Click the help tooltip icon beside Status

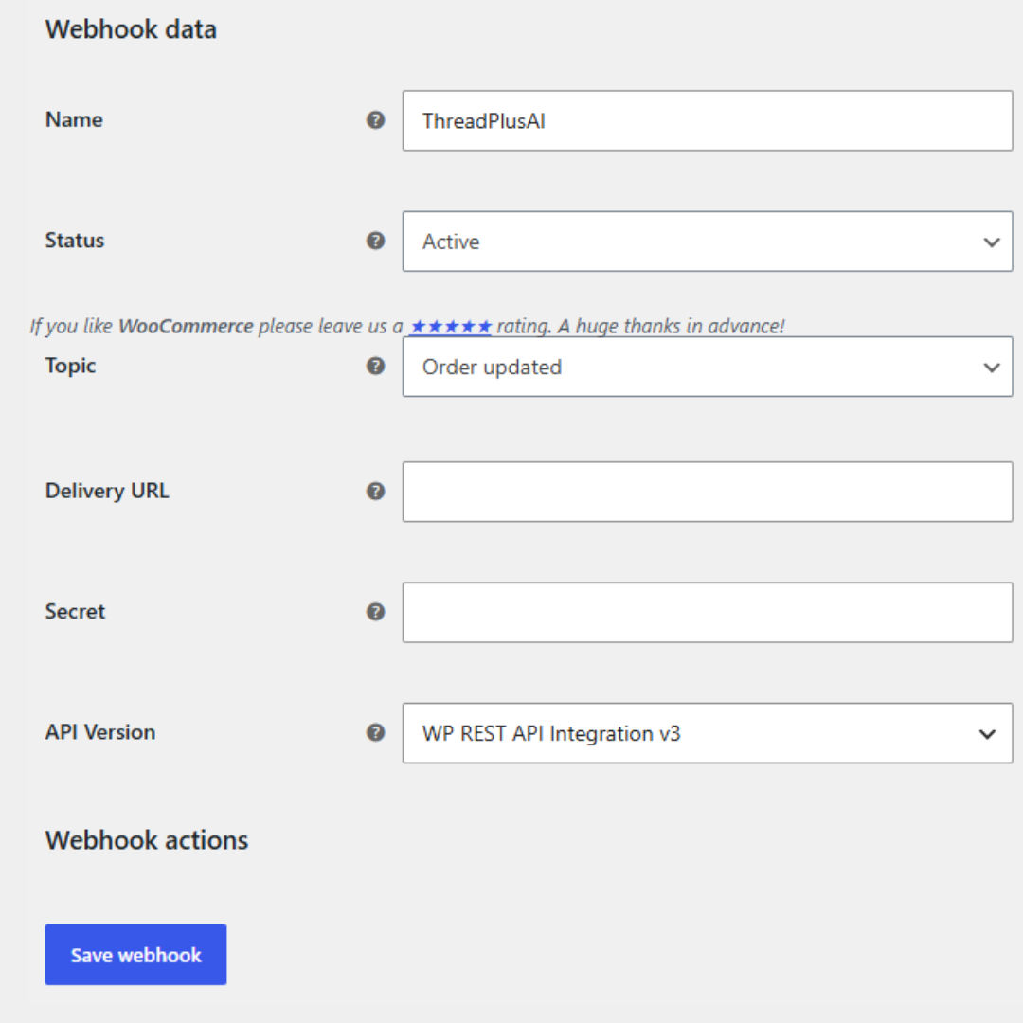tap(375, 241)
